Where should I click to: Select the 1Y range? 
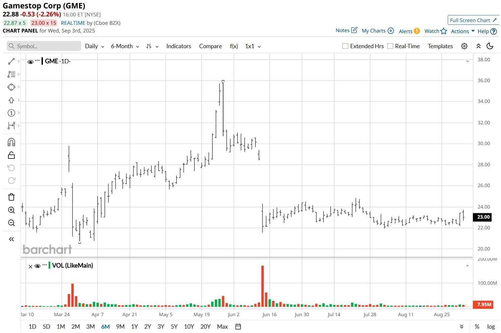point(134,327)
